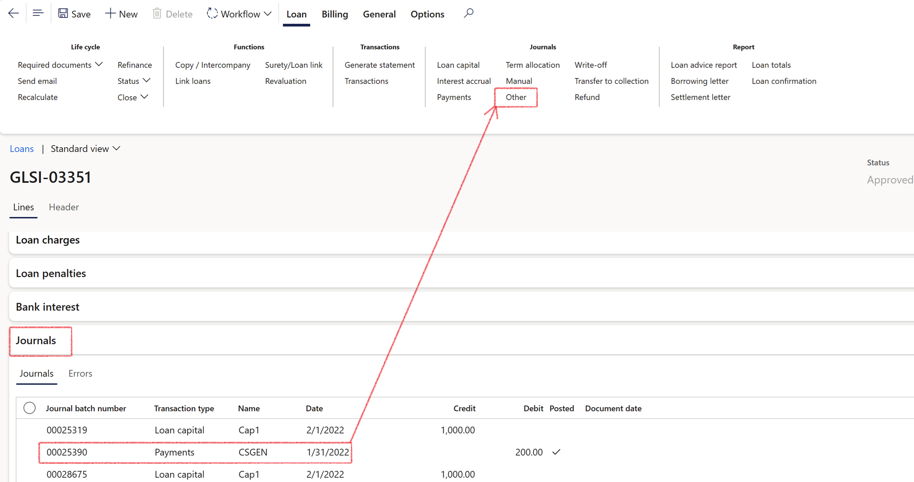Select journal batch 00028675 cell
914x482 pixels.
point(67,474)
